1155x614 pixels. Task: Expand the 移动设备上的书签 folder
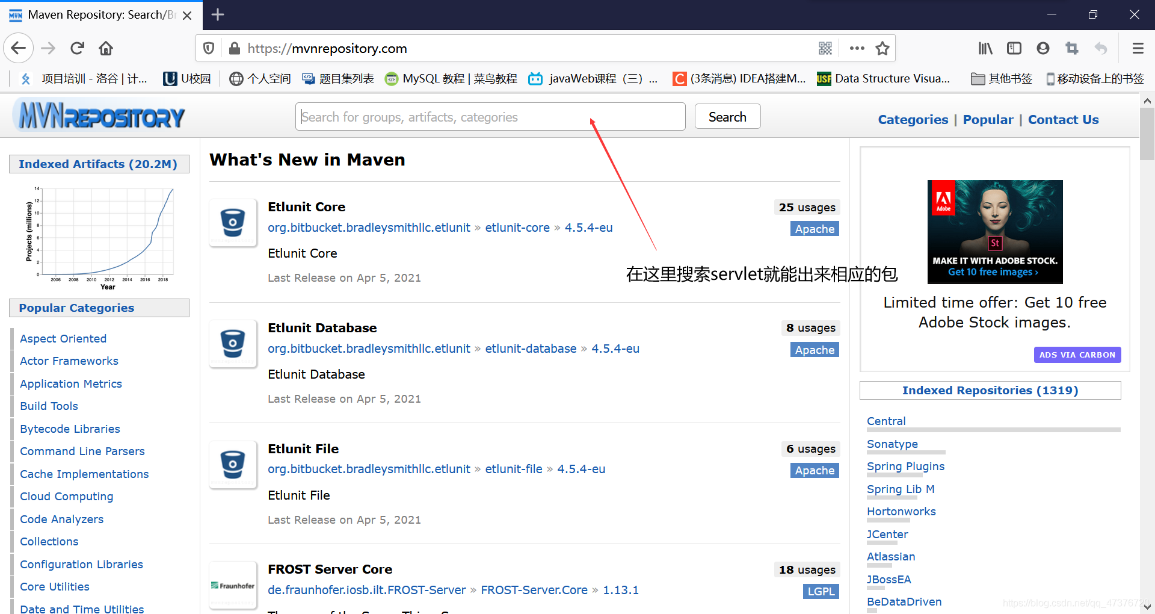click(x=1095, y=79)
